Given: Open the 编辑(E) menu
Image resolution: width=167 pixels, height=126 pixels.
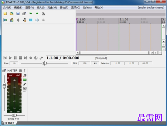Looking at the screenshot, I should coord(18,8).
